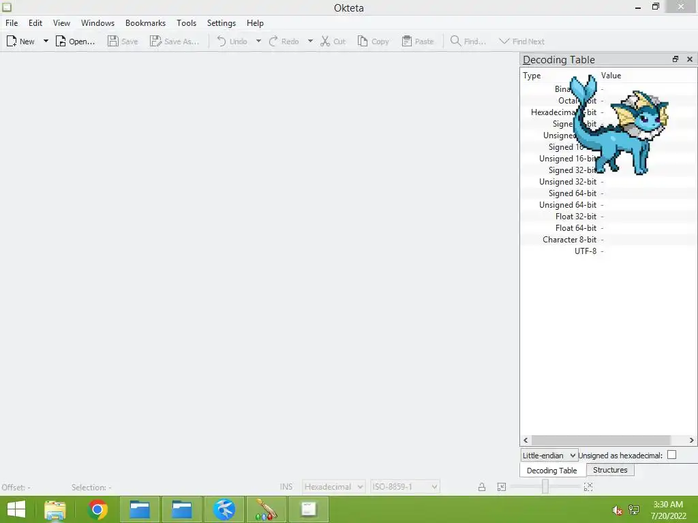Viewport: 698px width, 523px height.
Task: Click the decoding table scroll right arrow
Action: (x=691, y=441)
